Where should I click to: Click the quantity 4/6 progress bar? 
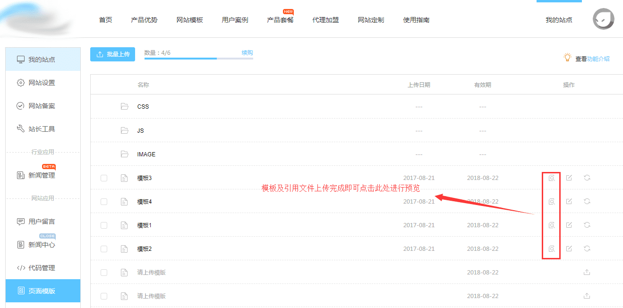click(x=198, y=59)
